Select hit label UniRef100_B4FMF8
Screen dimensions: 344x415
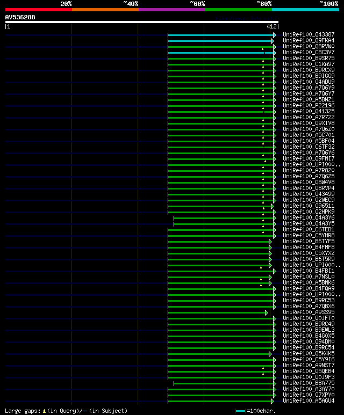point(309,247)
